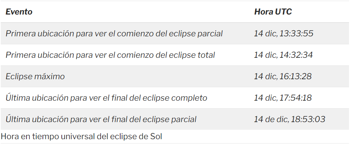Click the Evento column header
The width and height of the screenshot is (353, 145).
19,12
